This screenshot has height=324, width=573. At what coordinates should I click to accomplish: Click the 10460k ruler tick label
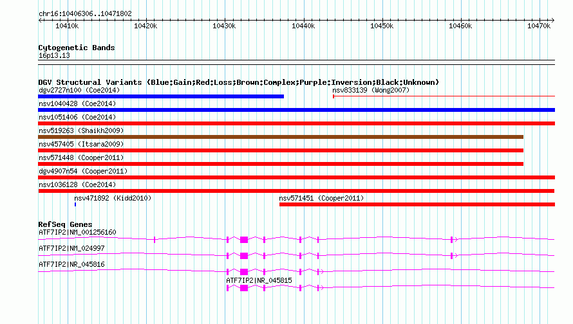(460, 26)
